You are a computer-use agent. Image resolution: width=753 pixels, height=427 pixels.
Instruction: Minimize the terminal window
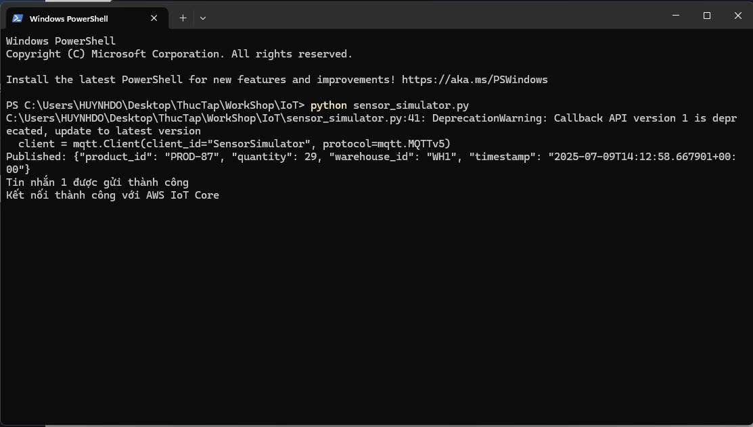point(675,16)
